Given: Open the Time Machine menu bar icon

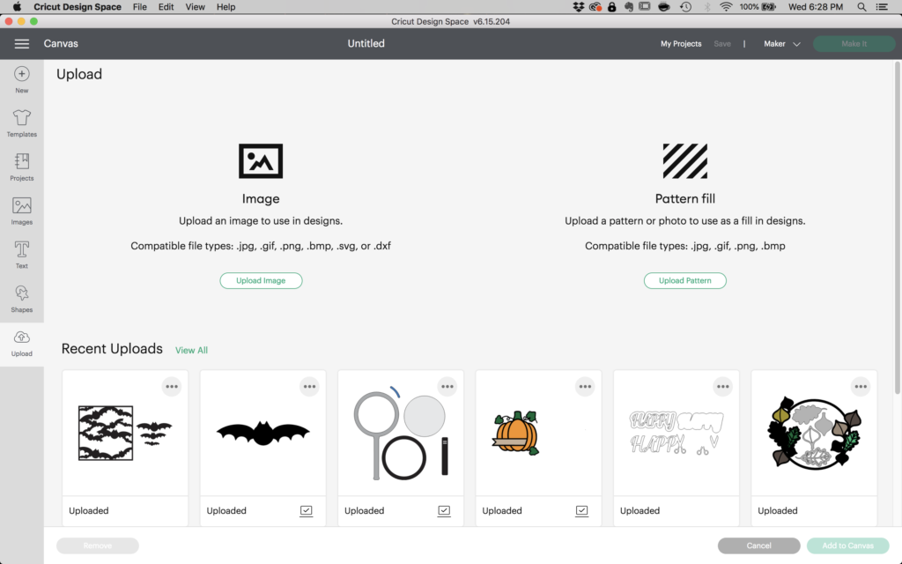Looking at the screenshot, I should click(x=685, y=7).
